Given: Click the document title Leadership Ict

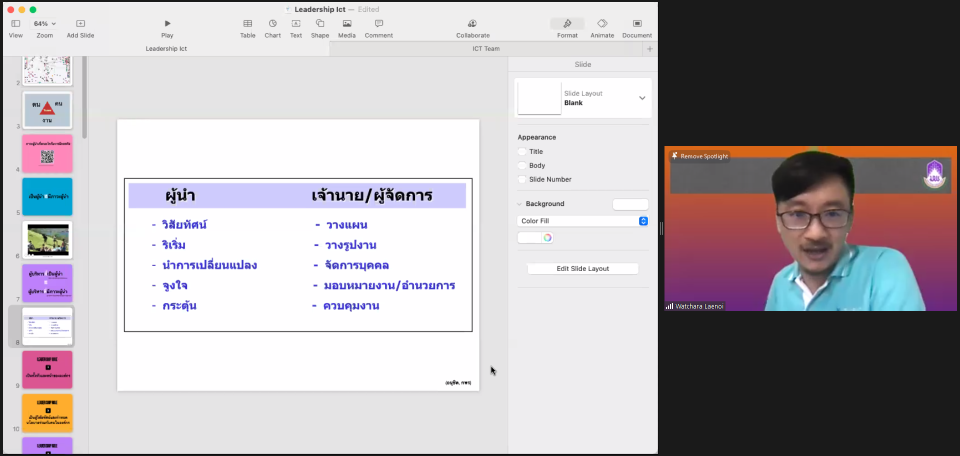Looking at the screenshot, I should pos(320,9).
